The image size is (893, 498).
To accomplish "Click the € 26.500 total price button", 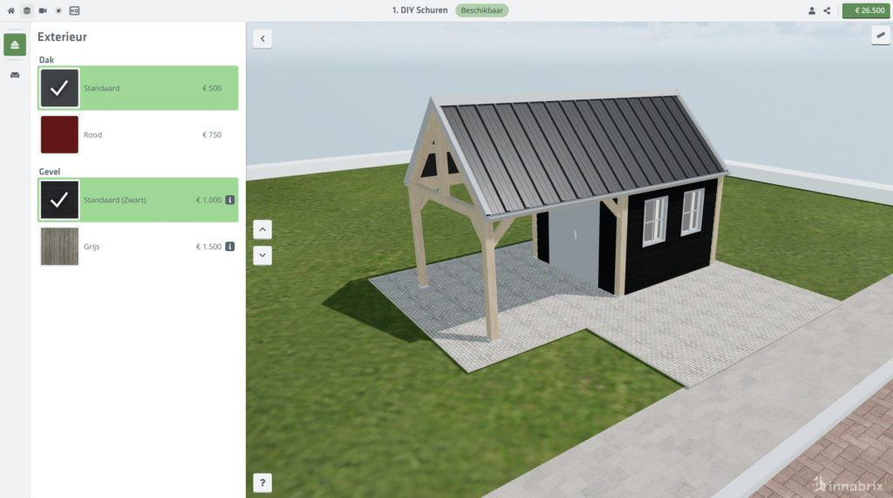I will [865, 10].
